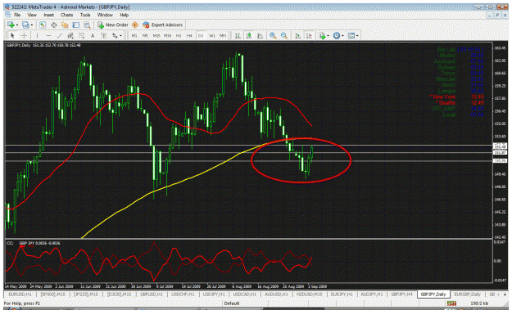
Task: Show the Navigator panel icon
Action: point(65,25)
